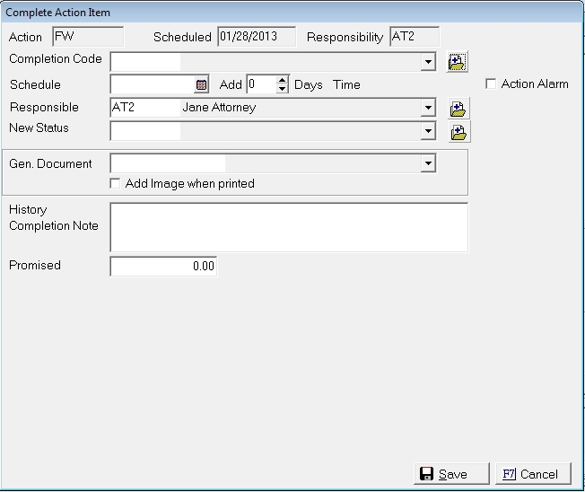Click the Add Days number field
585x492 pixels.
pyautogui.click(x=260, y=85)
